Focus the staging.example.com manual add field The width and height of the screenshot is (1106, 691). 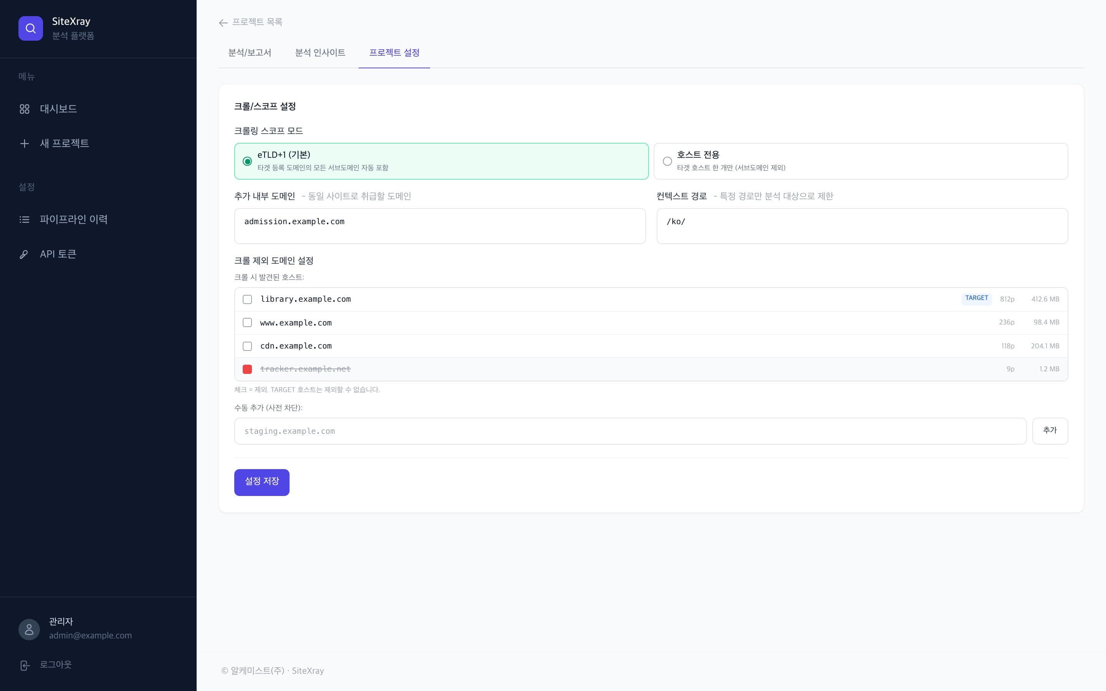pyautogui.click(x=630, y=431)
